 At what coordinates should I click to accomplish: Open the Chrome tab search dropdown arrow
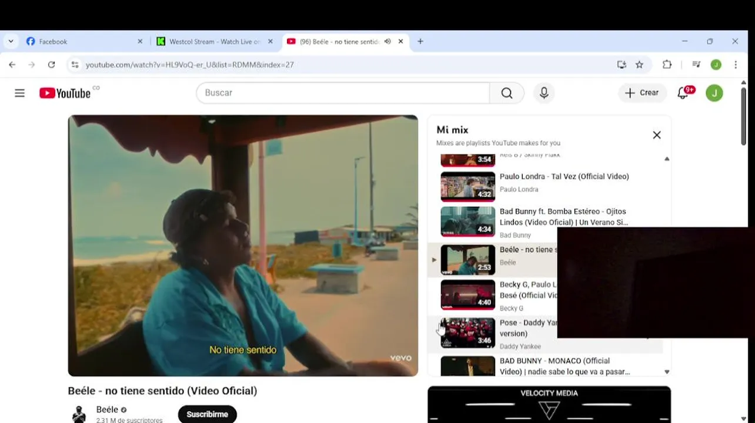click(11, 41)
